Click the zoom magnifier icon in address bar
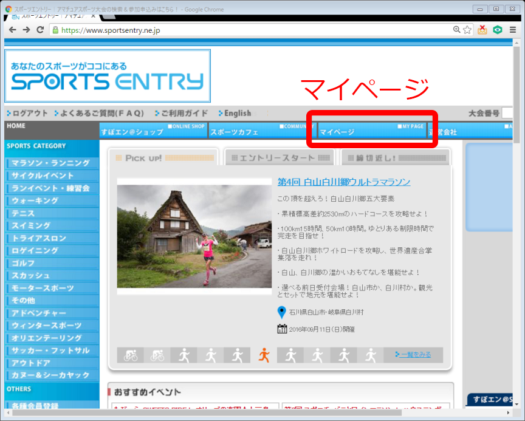525x421 pixels. pos(457,30)
